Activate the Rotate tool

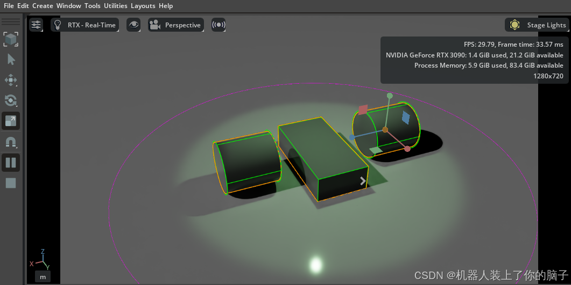point(11,100)
